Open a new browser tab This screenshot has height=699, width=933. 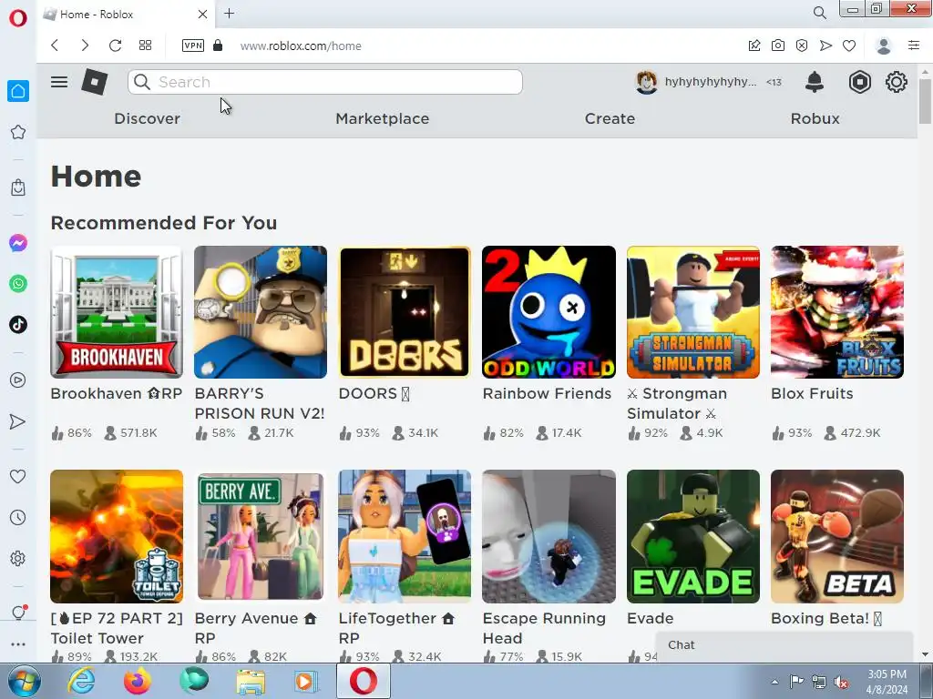[x=229, y=14]
